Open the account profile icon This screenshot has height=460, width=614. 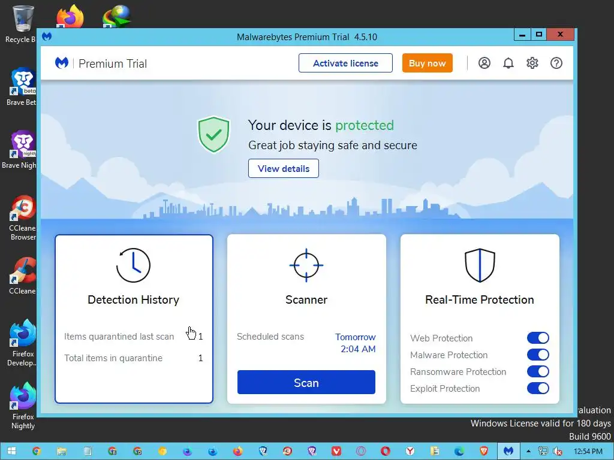click(484, 63)
